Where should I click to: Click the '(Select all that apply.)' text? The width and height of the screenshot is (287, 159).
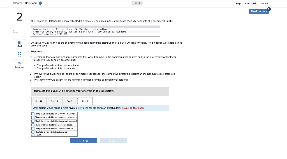click(x=134, y=108)
